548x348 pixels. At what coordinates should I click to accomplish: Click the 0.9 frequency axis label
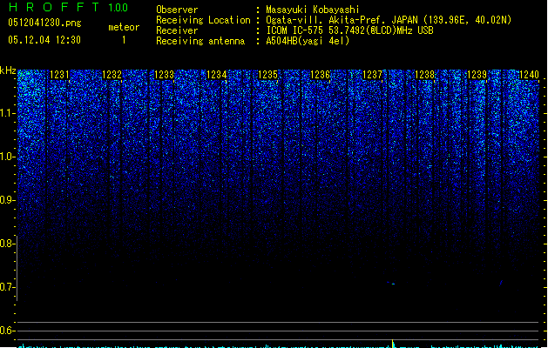(8, 200)
